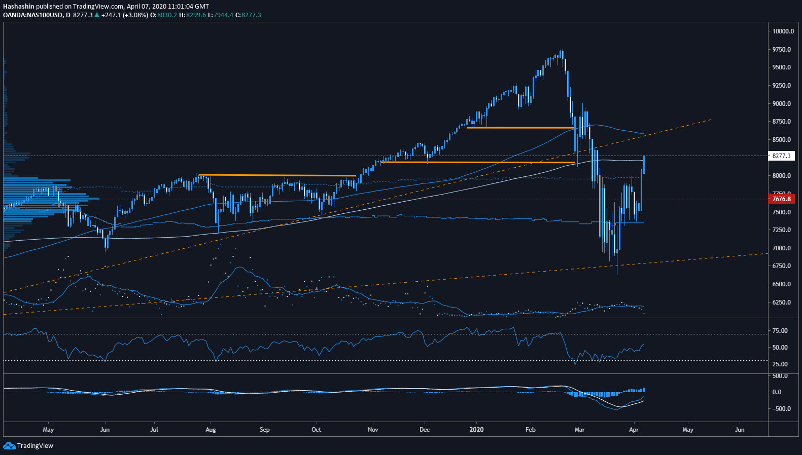Image resolution: width=802 pixels, height=455 pixels.
Task: Click the close price value C:8277.3
Action: (x=249, y=15)
